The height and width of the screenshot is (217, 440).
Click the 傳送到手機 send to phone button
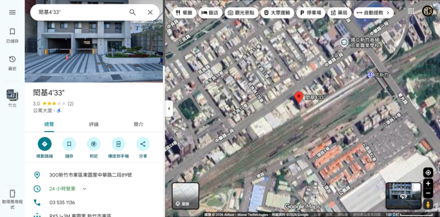point(119,148)
